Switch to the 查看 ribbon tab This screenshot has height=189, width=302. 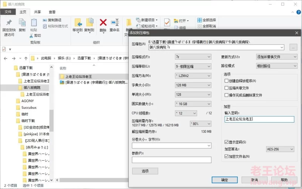52,12
